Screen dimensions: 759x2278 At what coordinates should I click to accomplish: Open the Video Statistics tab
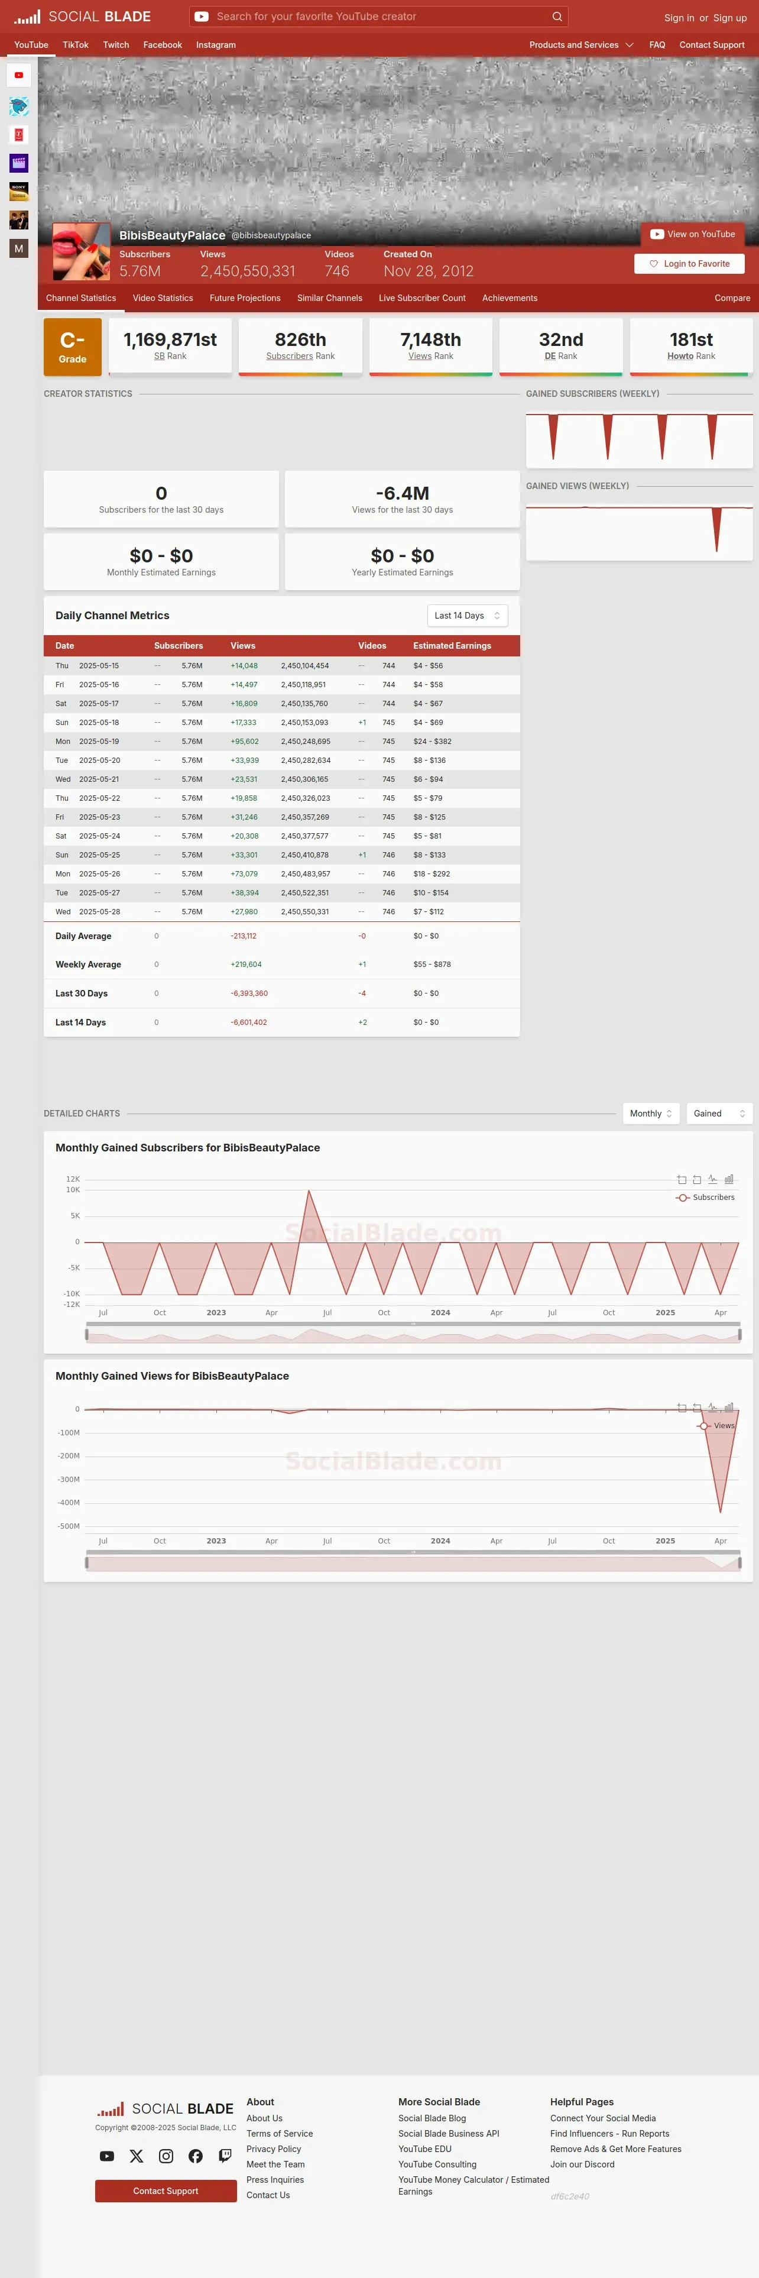pyautogui.click(x=163, y=298)
